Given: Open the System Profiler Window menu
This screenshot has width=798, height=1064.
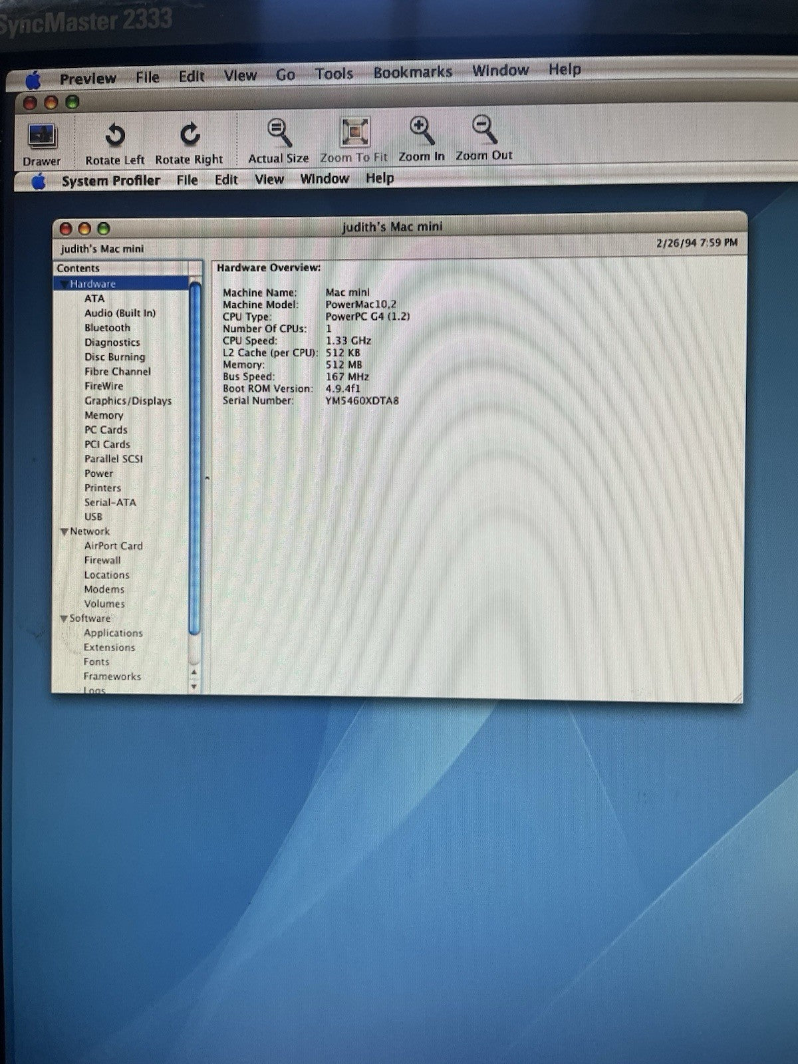Looking at the screenshot, I should [325, 179].
